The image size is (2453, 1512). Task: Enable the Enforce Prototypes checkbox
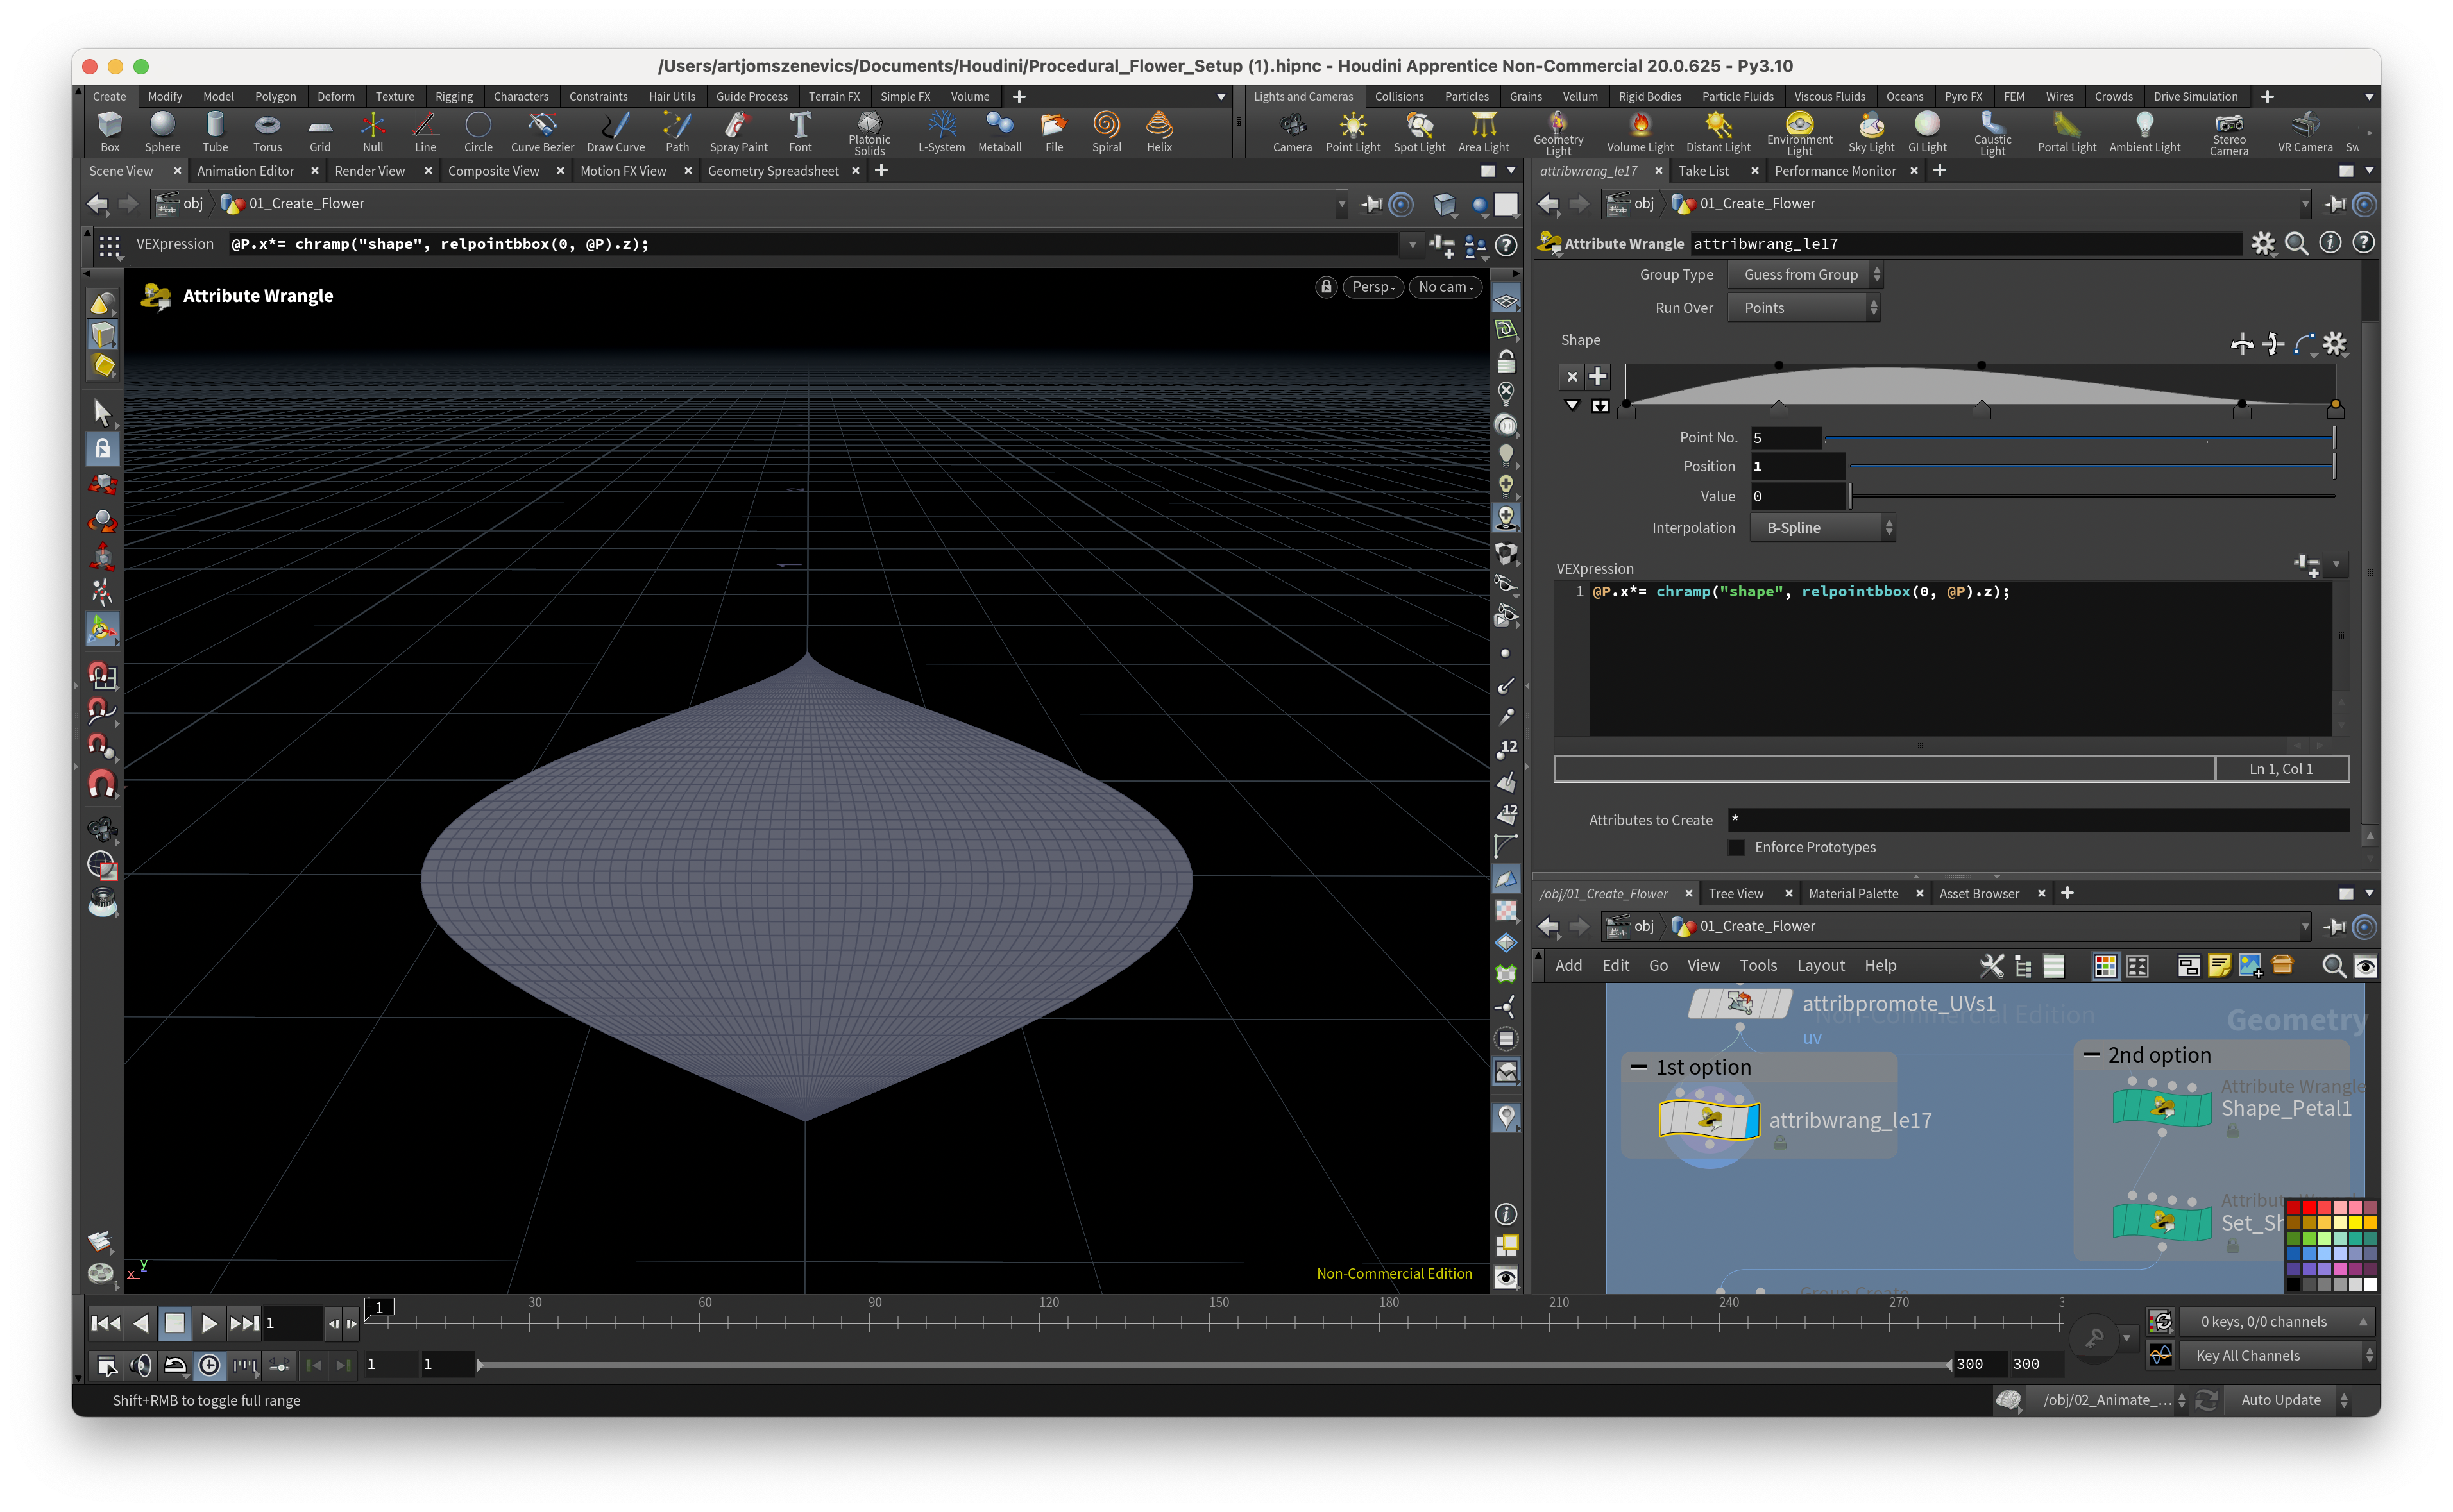click(x=1736, y=848)
